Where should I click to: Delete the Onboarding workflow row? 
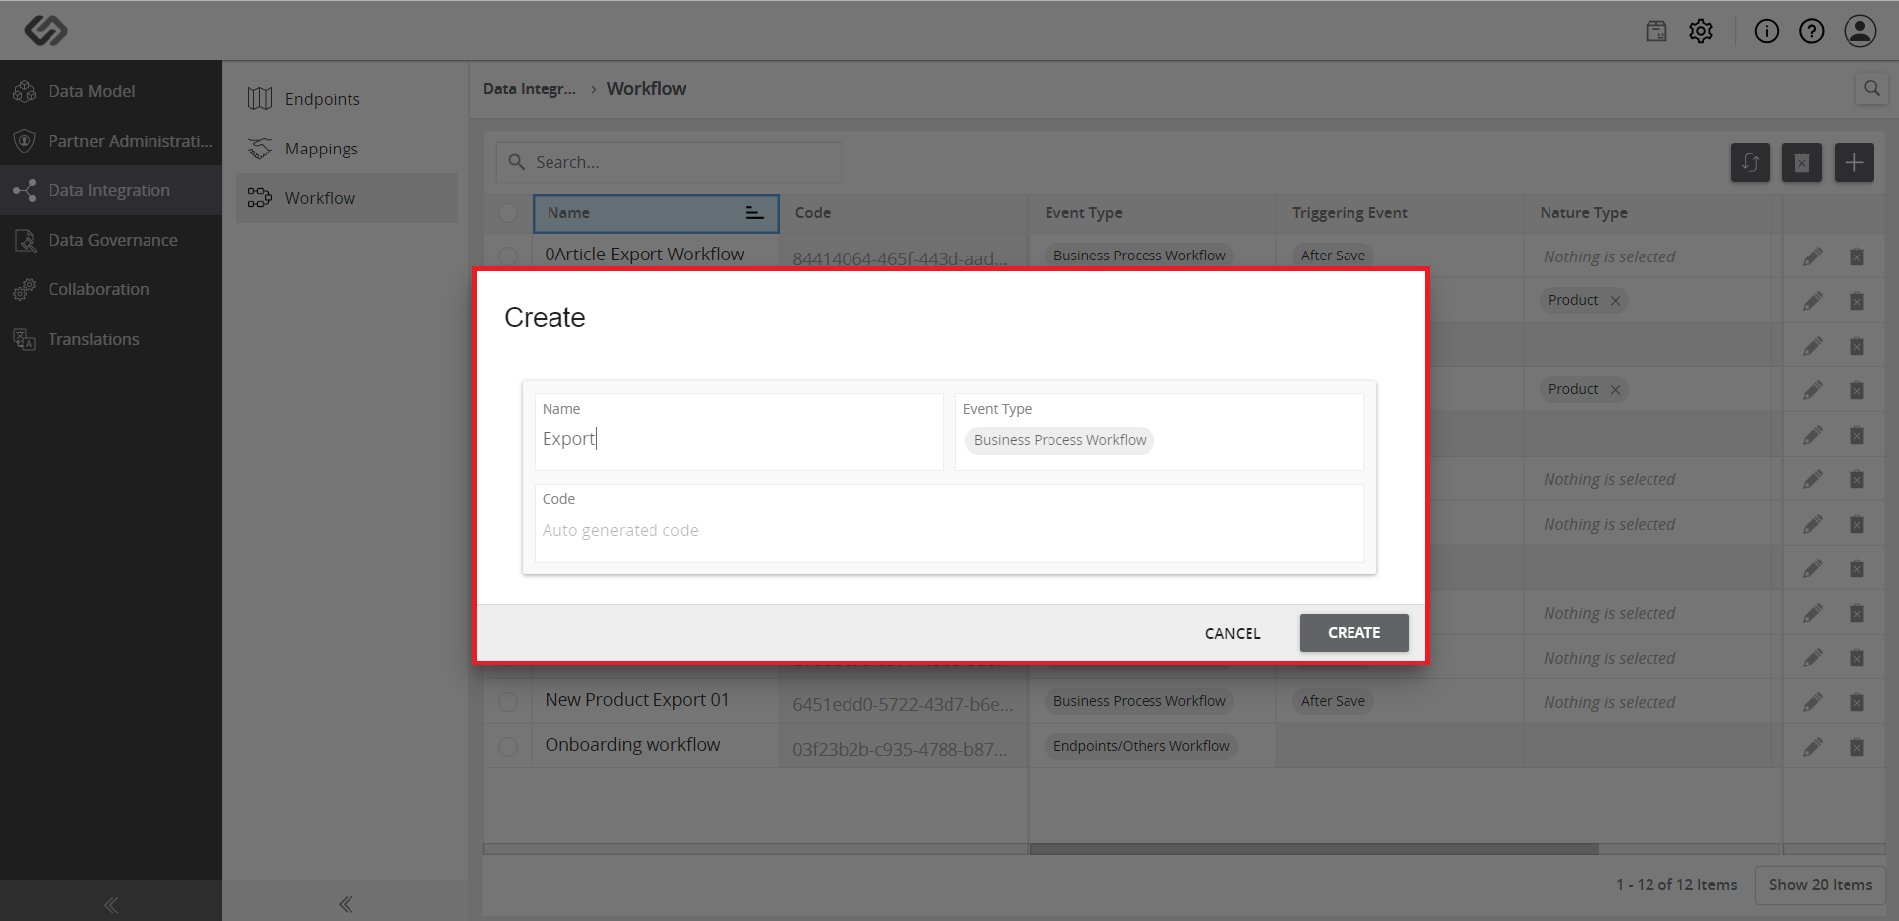tap(1857, 747)
